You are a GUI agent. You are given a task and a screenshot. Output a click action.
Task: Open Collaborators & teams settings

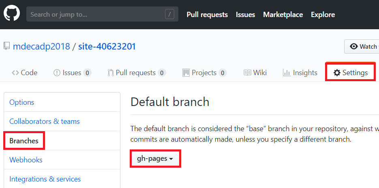[x=62, y=121]
